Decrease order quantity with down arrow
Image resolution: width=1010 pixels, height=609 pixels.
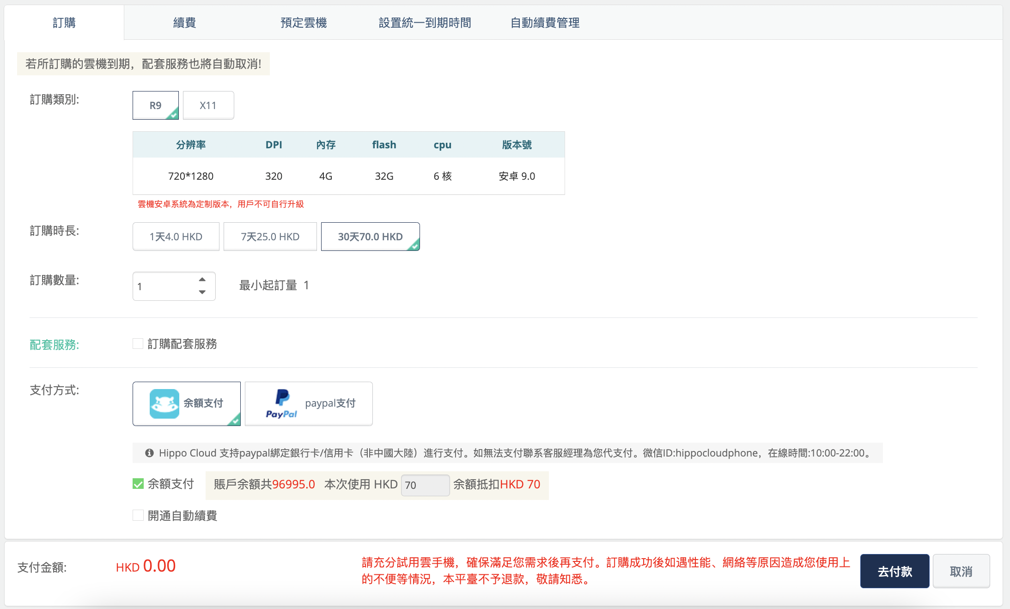pyautogui.click(x=202, y=292)
